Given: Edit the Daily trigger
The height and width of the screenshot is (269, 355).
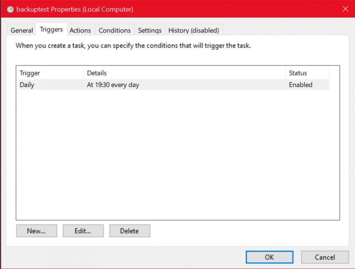Looking at the screenshot, I should (x=83, y=231).
